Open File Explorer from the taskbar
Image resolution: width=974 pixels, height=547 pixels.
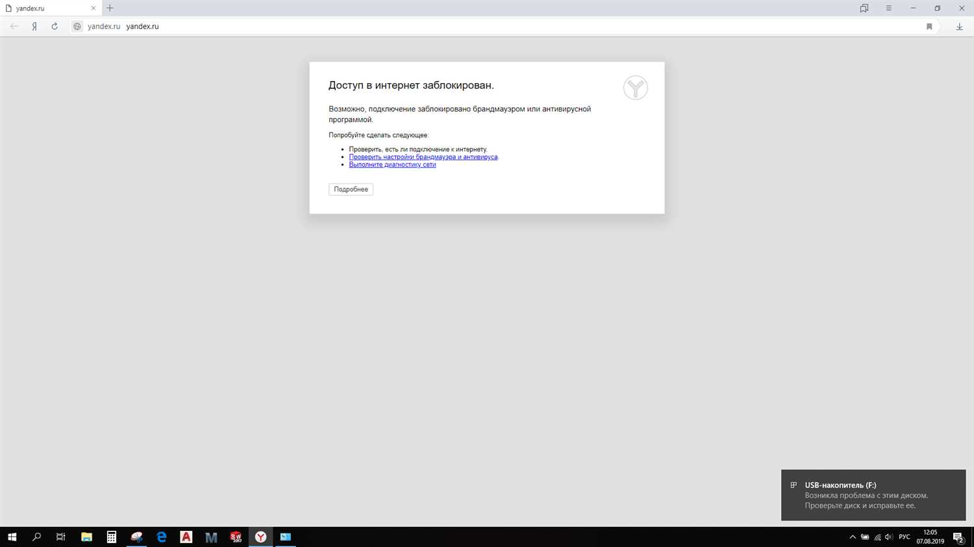(86, 537)
